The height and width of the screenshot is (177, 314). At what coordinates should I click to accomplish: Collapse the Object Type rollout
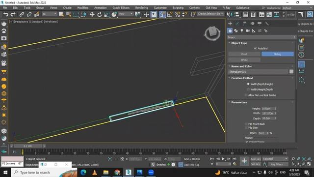pyautogui.click(x=239, y=43)
